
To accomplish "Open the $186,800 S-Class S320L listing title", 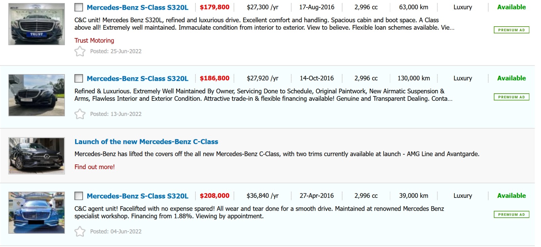I will (x=137, y=79).
